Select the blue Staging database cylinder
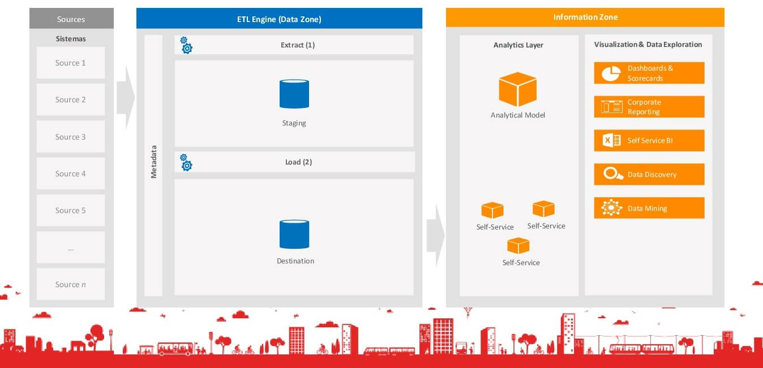Viewport: 763px width, 368px height. tap(294, 94)
